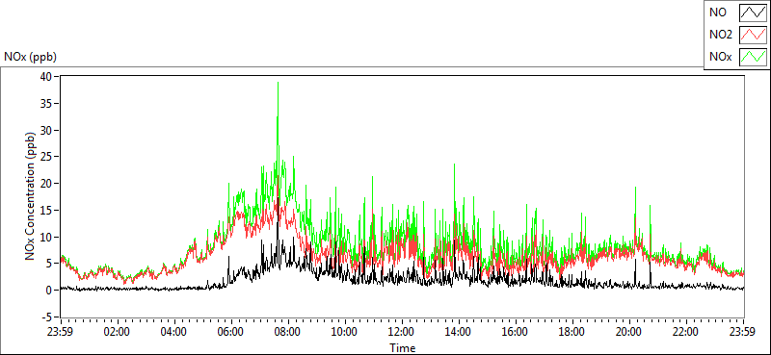Click the 20:00 time tick label
This screenshot has width=771, height=355.
pyautogui.click(x=630, y=332)
